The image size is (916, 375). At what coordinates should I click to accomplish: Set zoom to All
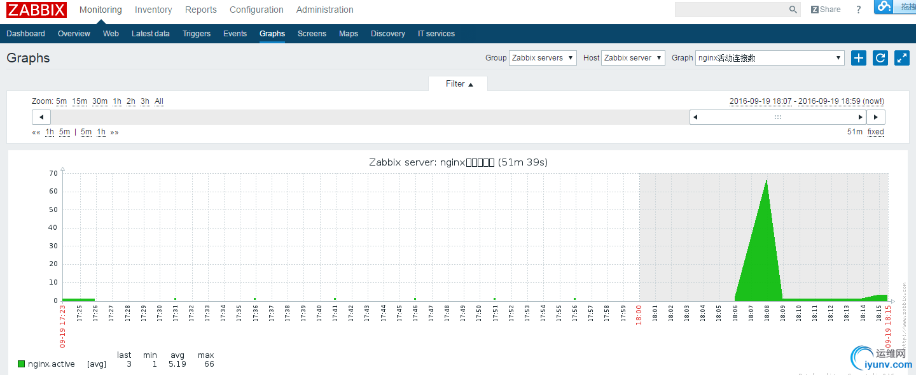159,101
